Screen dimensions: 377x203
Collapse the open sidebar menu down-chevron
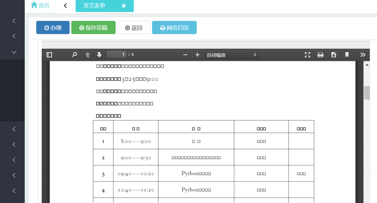point(14,52)
